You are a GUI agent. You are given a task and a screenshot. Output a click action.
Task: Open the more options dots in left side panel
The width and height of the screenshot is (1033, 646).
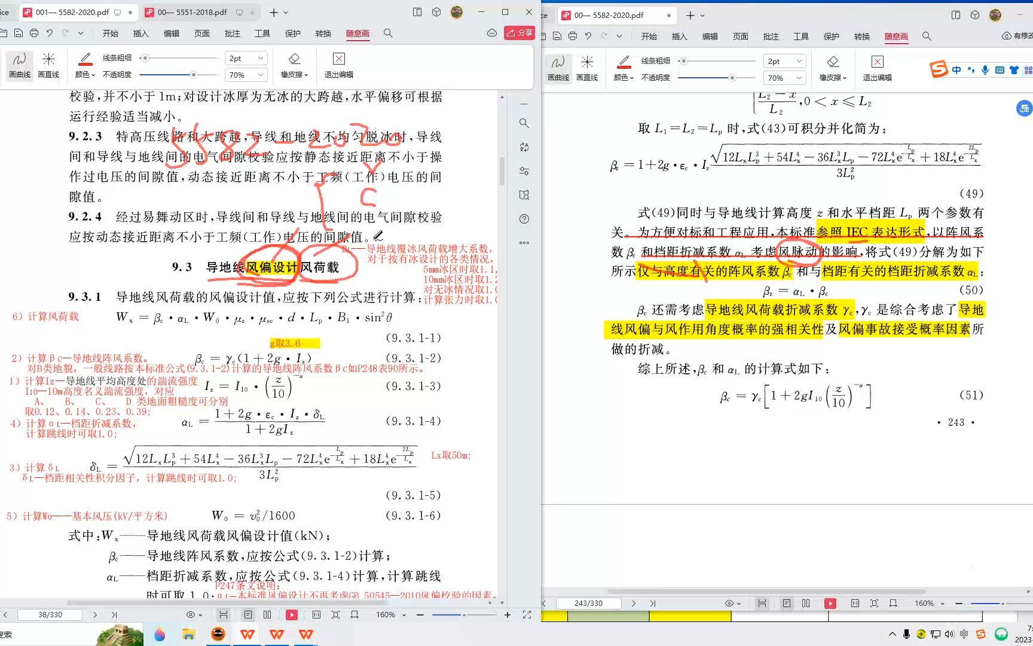tap(524, 243)
